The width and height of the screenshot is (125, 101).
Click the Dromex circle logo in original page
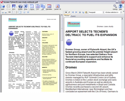coord(11,33)
